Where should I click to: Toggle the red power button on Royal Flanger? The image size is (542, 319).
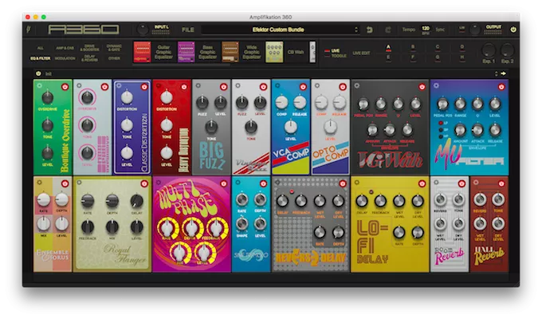pyautogui.click(x=144, y=183)
